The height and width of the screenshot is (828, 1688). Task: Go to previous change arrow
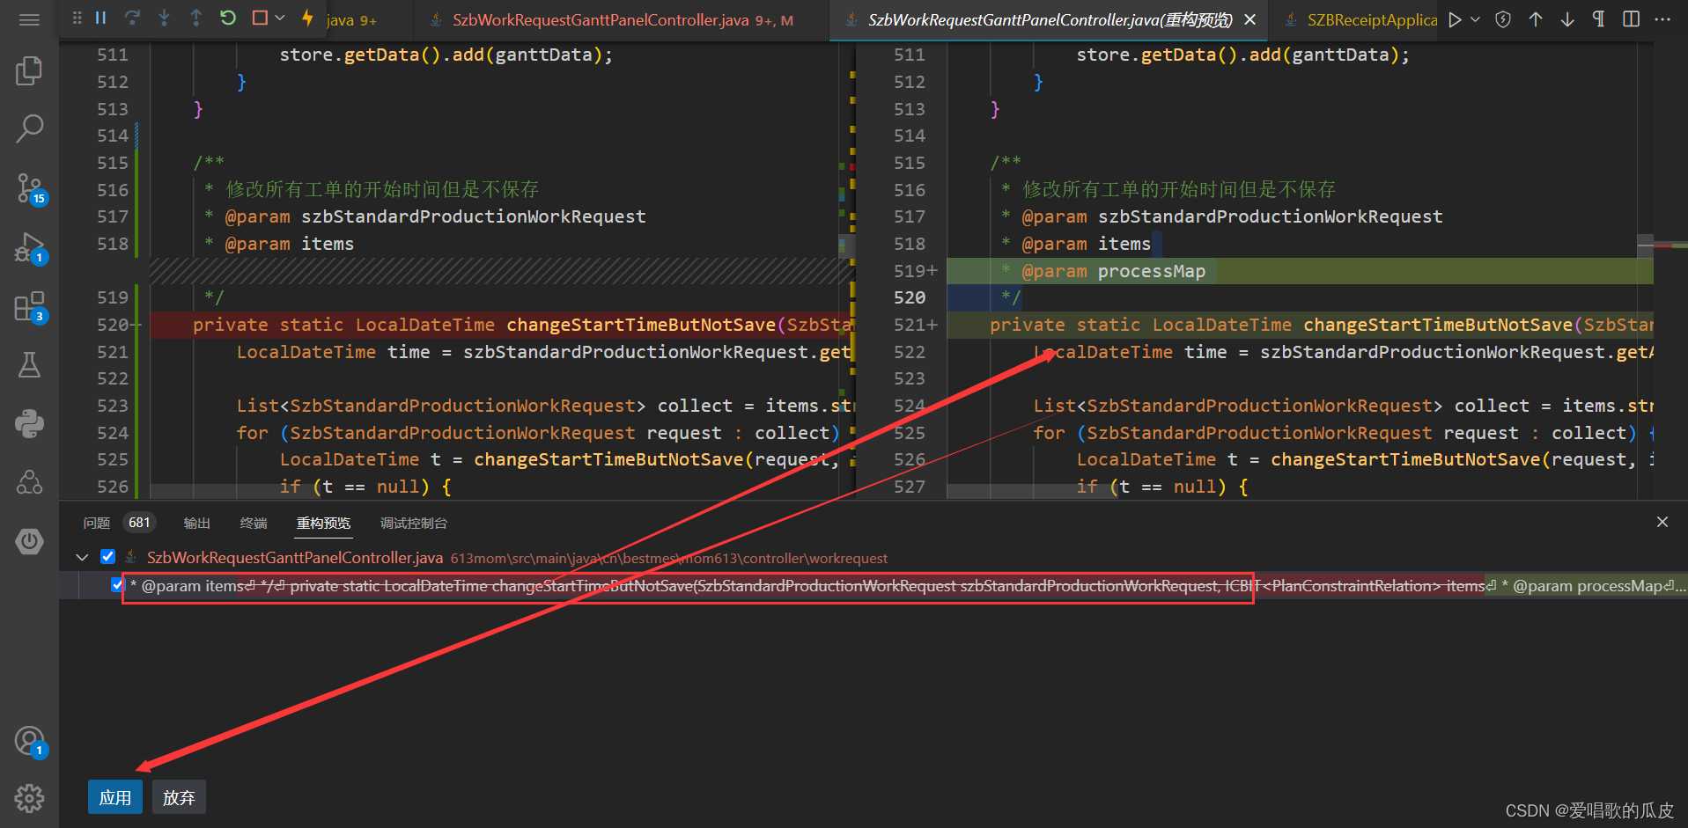click(1536, 19)
